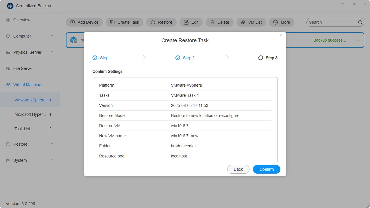This screenshot has width=370, height=208.
Task: Click the magnifier icon in the search bar
Action: tap(360, 22)
